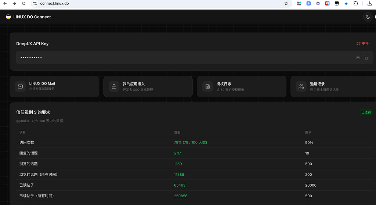Open the colorful grid browser extension
The image size is (376, 205).
[299, 3]
